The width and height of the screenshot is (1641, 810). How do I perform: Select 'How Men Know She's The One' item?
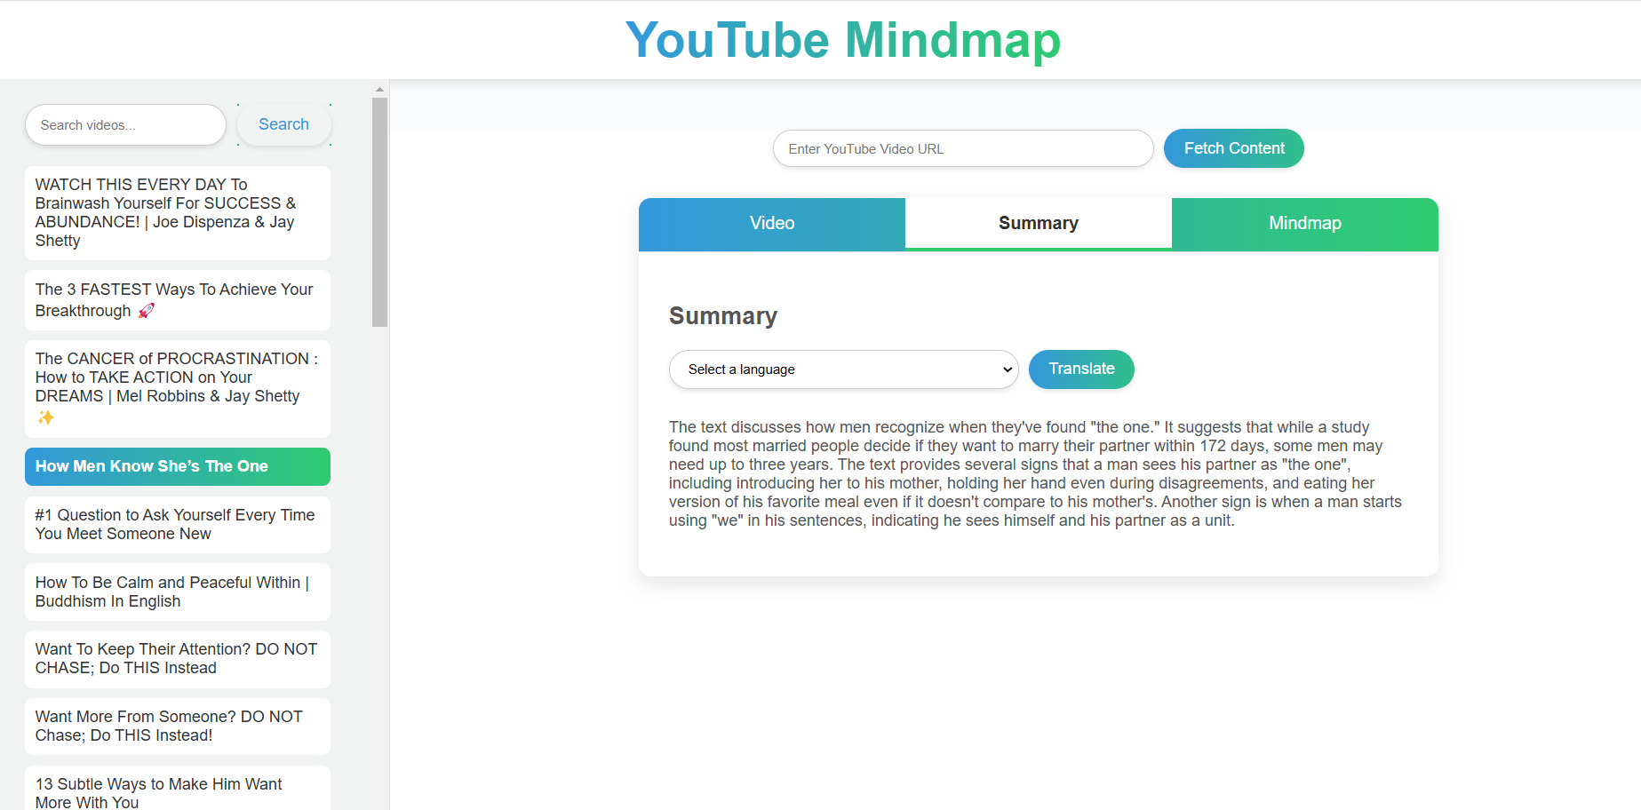coord(178,466)
